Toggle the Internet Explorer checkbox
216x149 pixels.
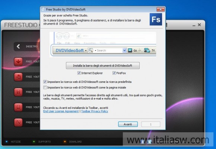coord(79,73)
